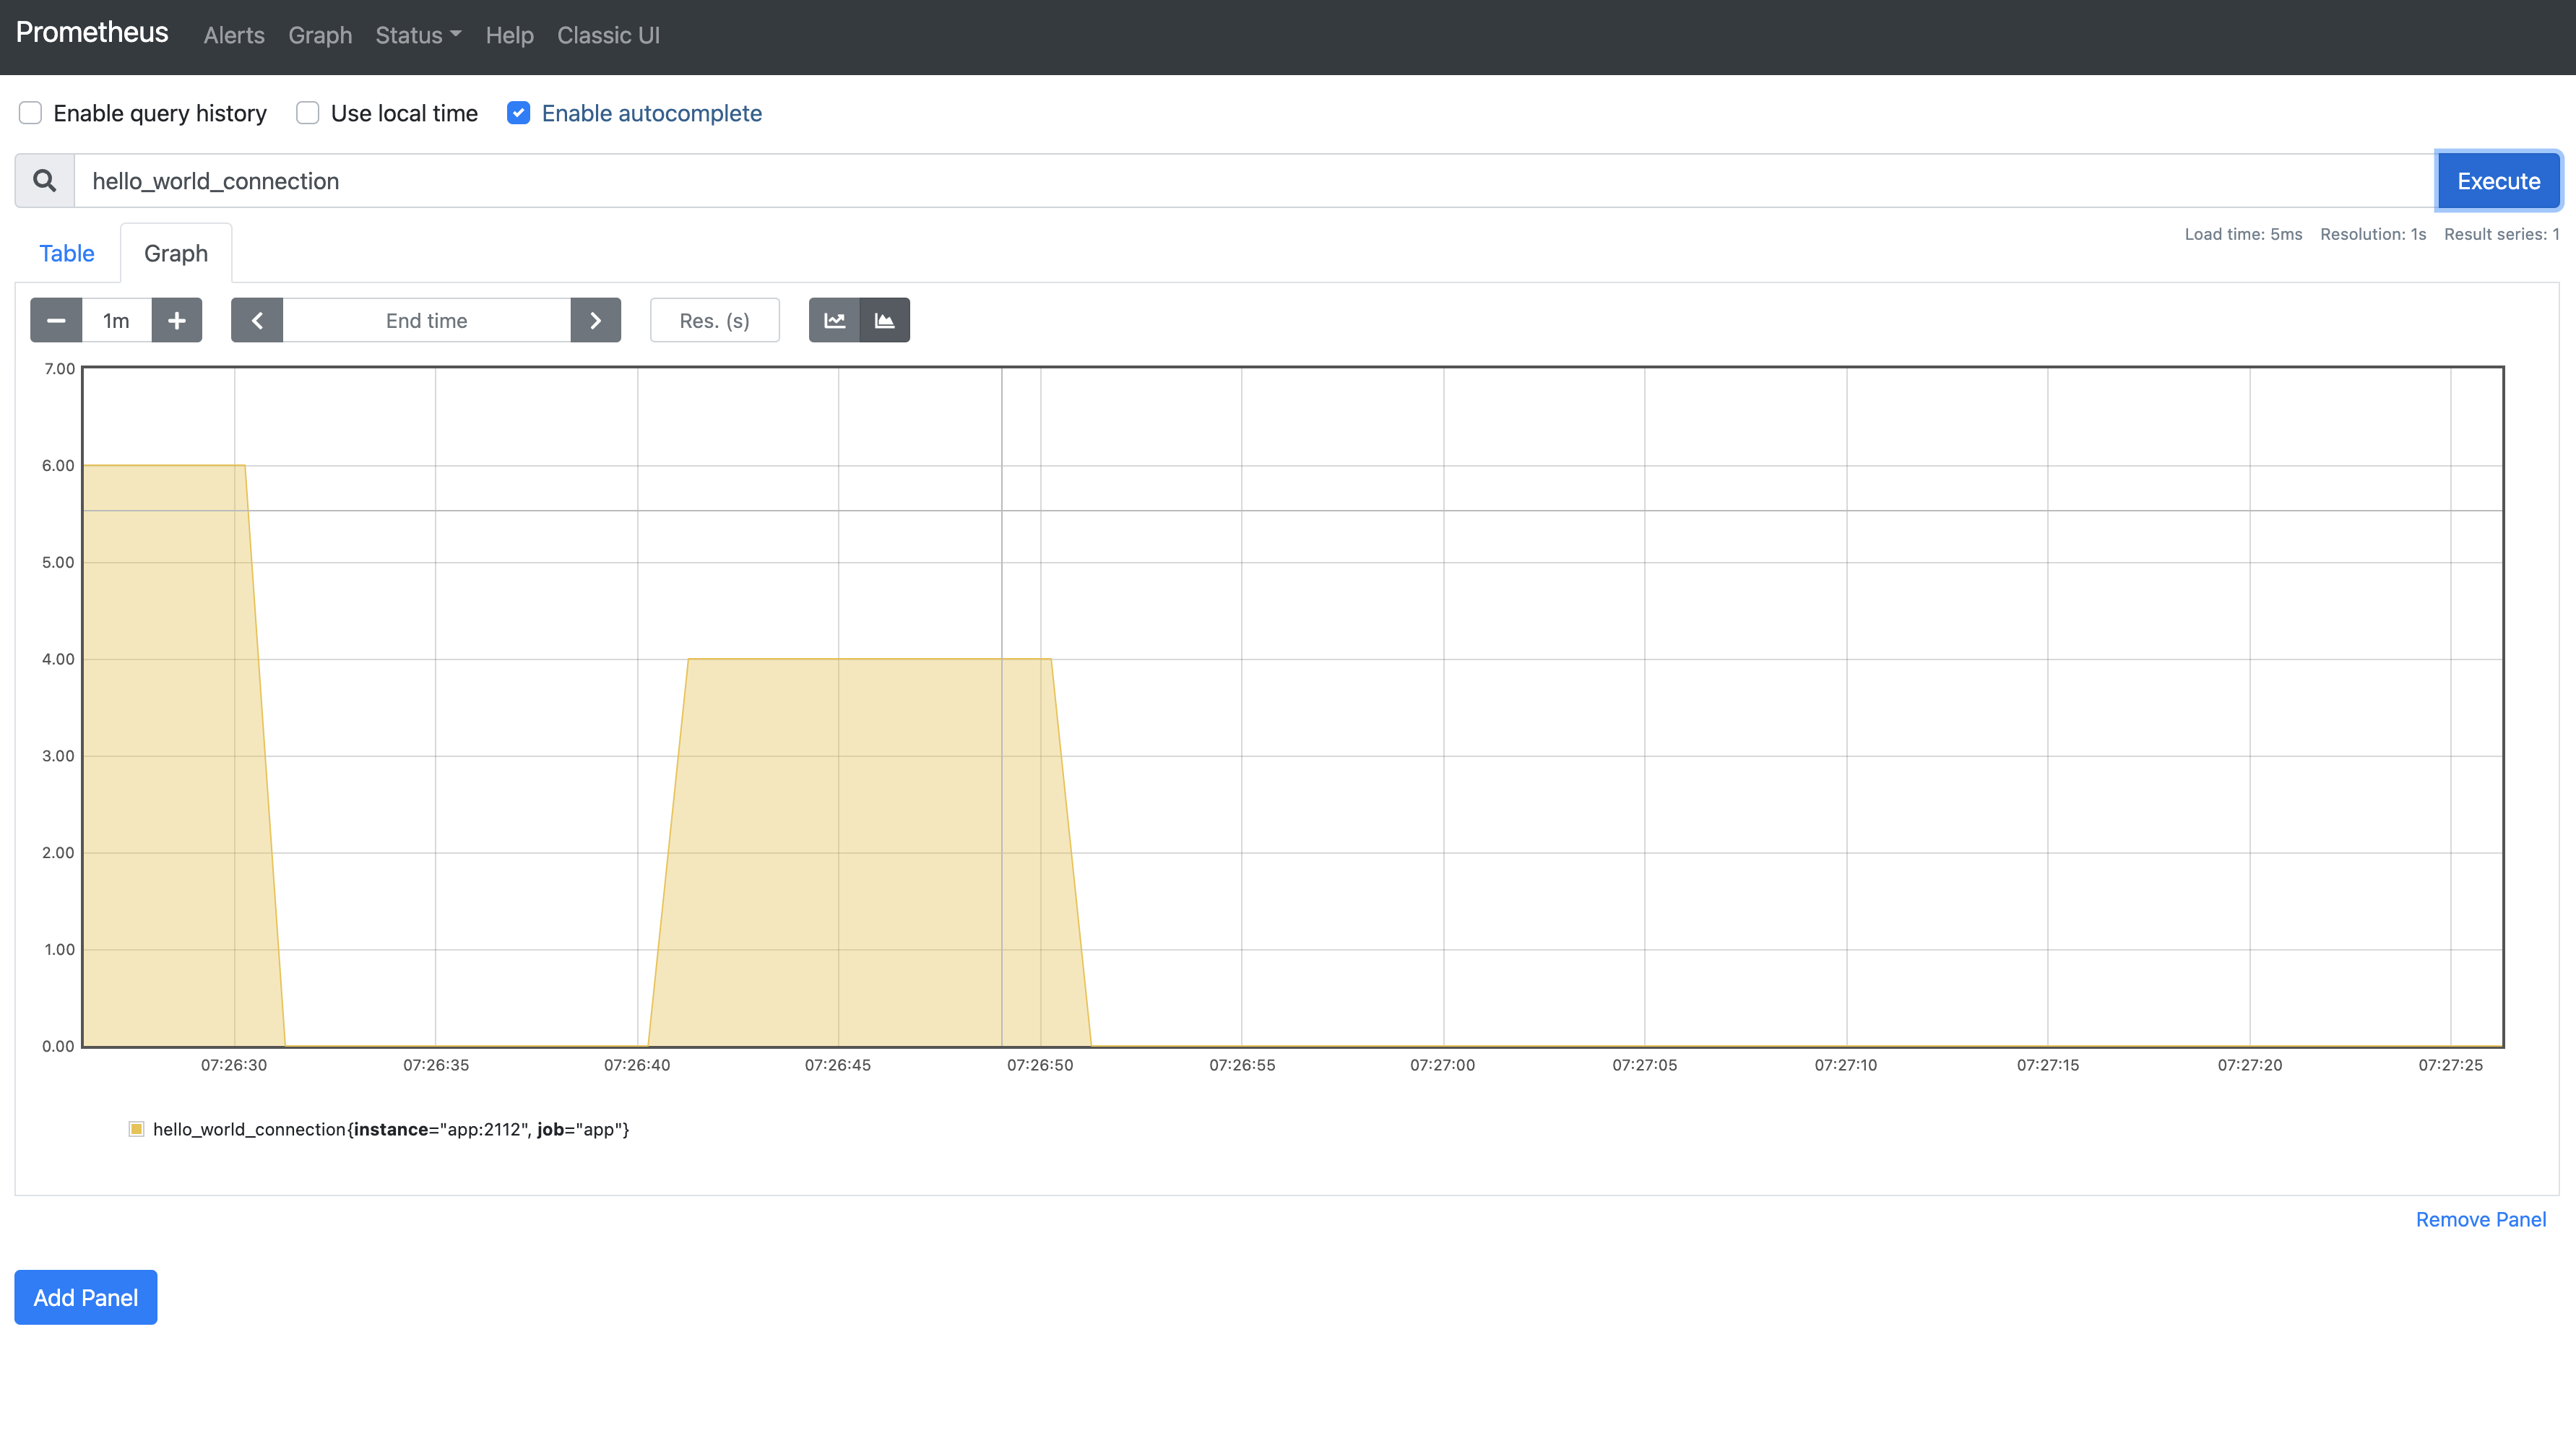The height and width of the screenshot is (1449, 2576).
Task: Switch to stacked area graph icon
Action: tap(885, 320)
